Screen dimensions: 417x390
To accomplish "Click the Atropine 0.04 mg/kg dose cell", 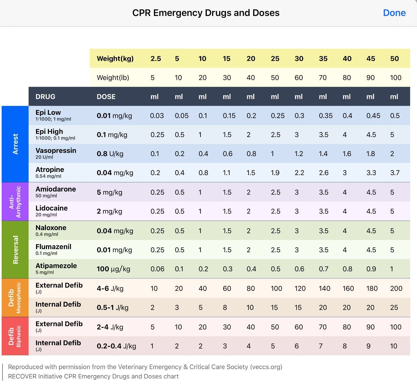I will [115, 172].
